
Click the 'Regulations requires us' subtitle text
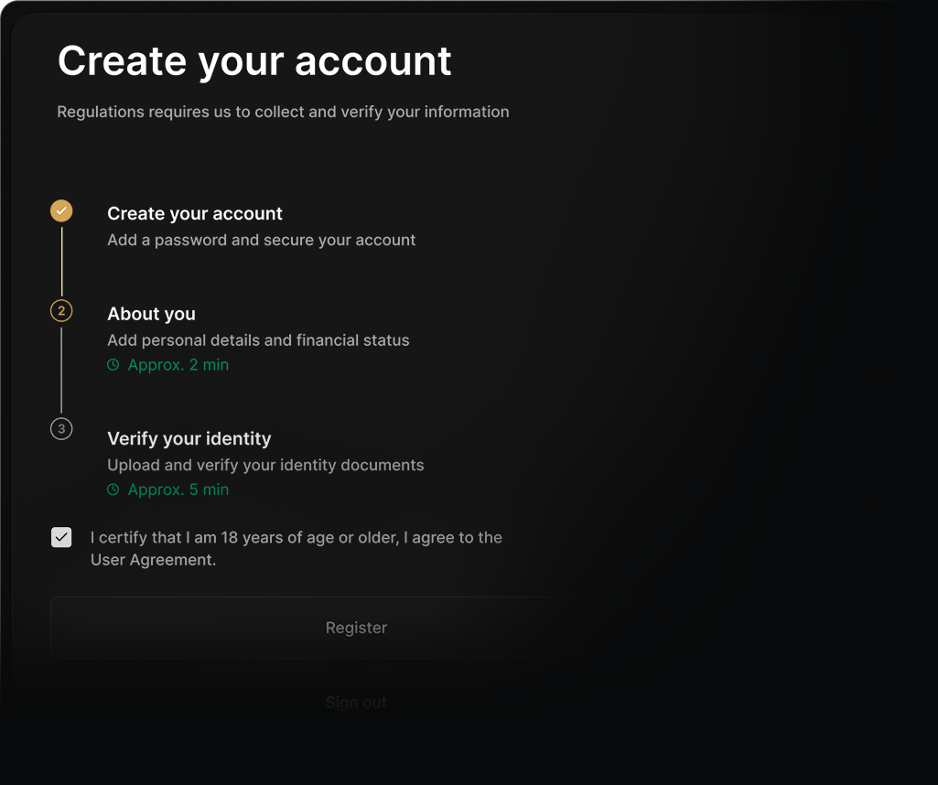point(283,112)
